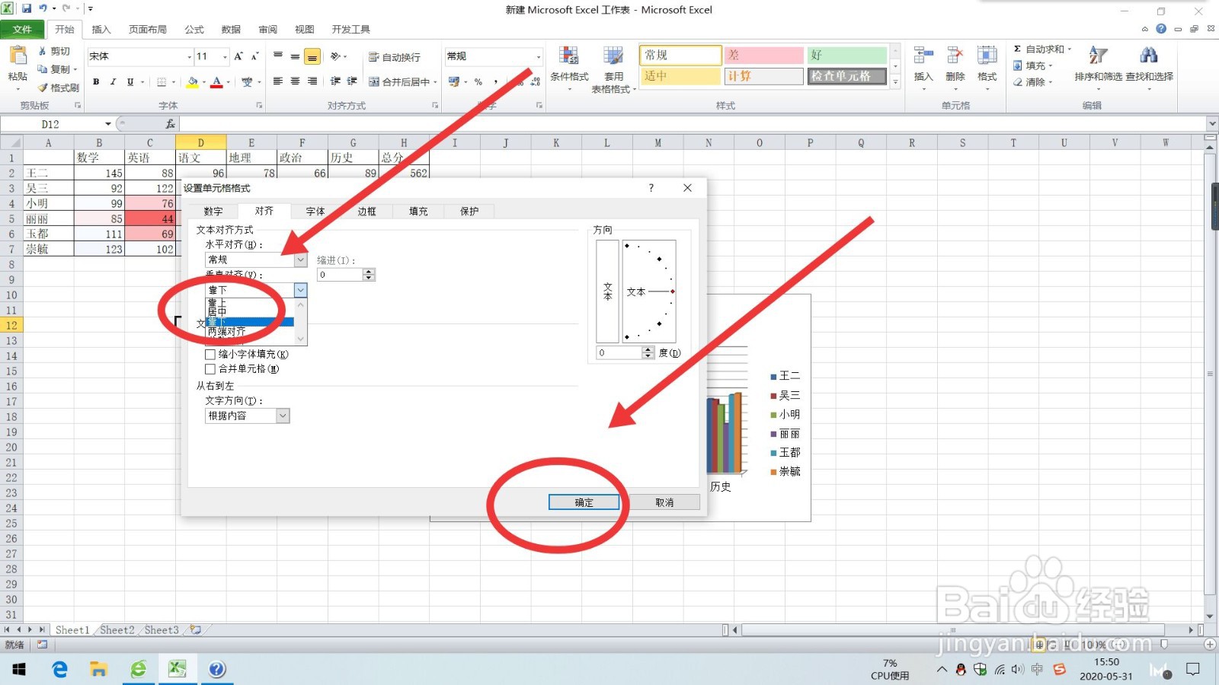This screenshot has width=1219, height=685.
Task: Click the dialog help question mark
Action: coord(651,188)
